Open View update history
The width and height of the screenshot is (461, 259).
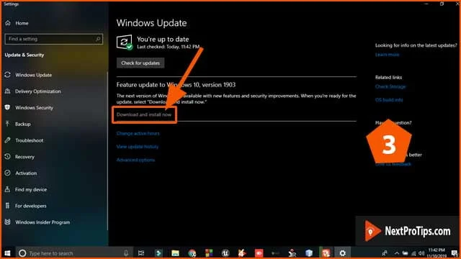coord(138,147)
